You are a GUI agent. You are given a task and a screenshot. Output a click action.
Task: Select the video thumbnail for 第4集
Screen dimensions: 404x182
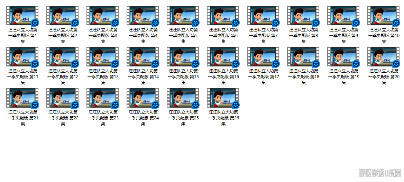coord(143,16)
